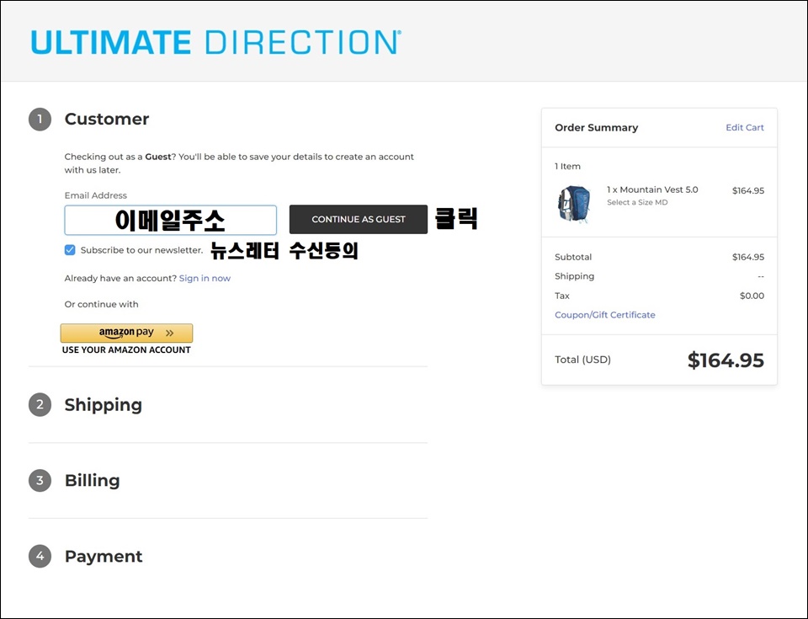The height and width of the screenshot is (619, 808).
Task: Open the Sign in now link
Action: (205, 278)
